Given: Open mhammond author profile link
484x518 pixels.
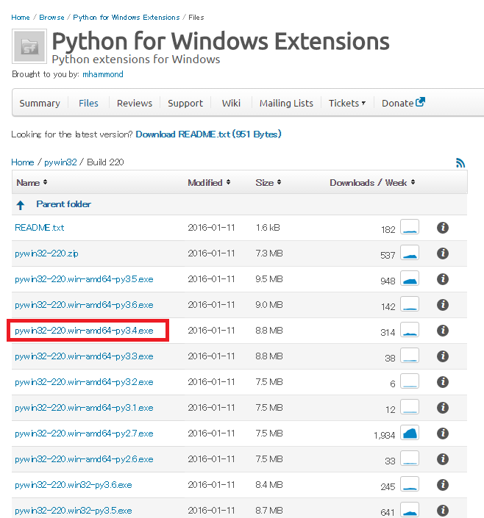Looking at the screenshot, I should point(103,74).
